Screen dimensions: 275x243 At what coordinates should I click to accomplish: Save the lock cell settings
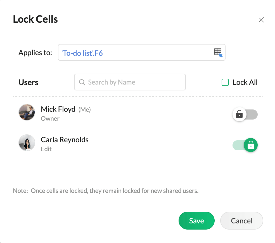(x=196, y=221)
